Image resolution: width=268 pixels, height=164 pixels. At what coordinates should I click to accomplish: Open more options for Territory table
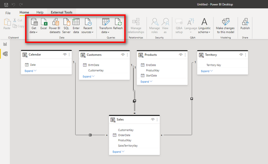246,55
